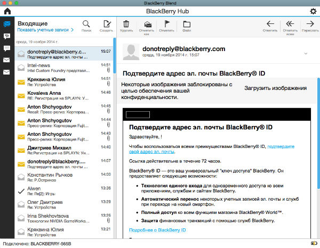Click the Входящие folder title
The height and width of the screenshot is (248, 320).
tap(33, 23)
